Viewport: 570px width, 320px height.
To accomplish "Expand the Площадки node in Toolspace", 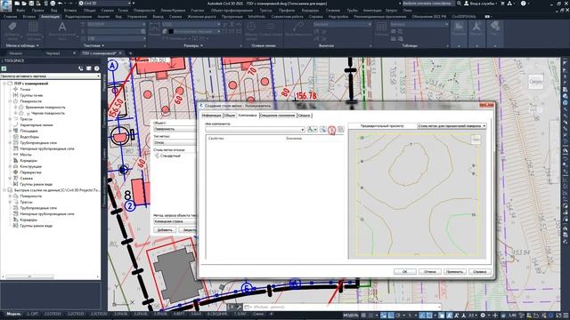I will (x=10, y=131).
